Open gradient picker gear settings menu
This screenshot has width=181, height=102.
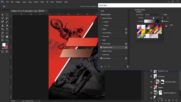(166, 26)
